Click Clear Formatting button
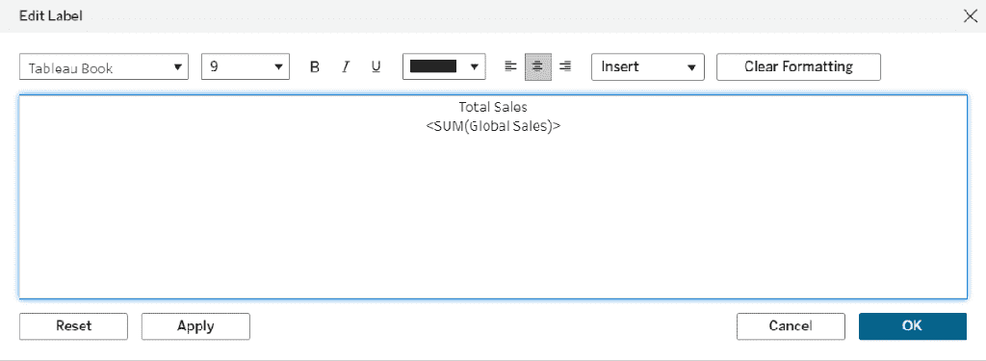Viewport: 986px width, 361px height. 798,66
